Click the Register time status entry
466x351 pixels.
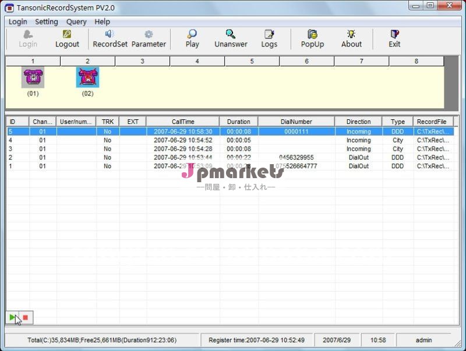[x=256, y=340]
